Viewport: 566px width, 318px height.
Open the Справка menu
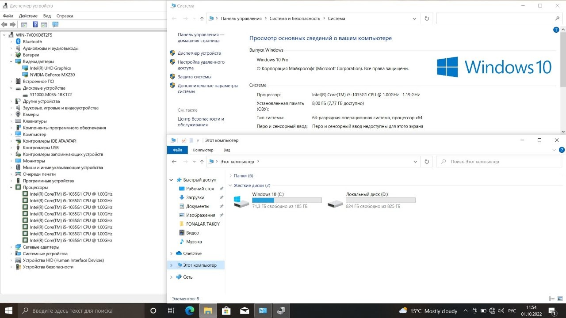click(65, 16)
